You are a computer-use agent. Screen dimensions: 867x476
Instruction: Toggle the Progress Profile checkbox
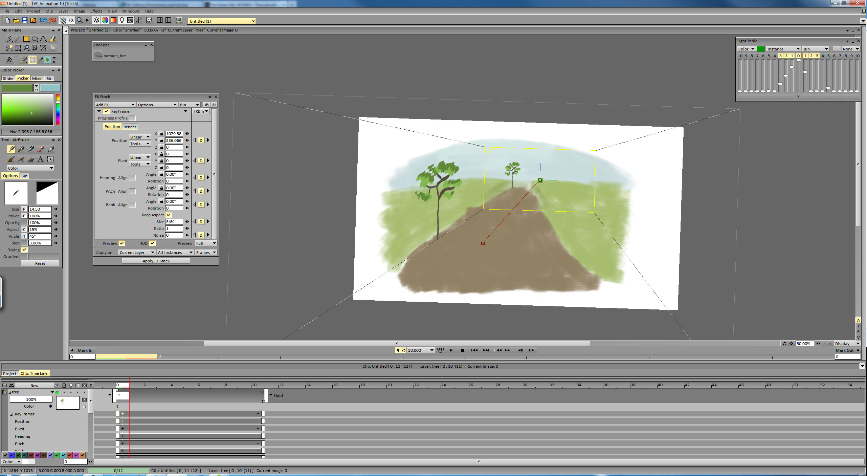132,118
